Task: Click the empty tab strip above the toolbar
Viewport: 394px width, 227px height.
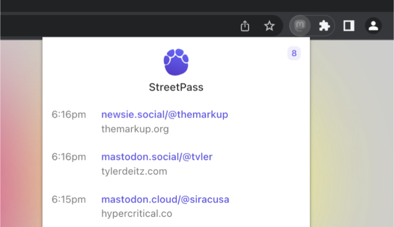Action: click(x=182, y=5)
